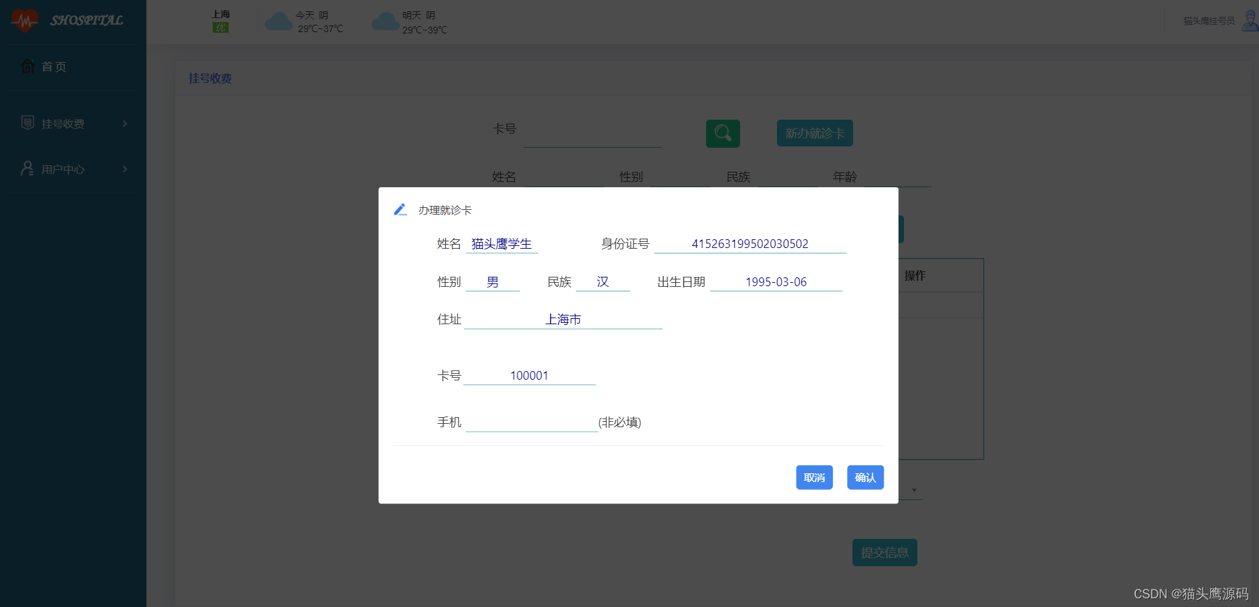Click tomorrow's cloud weather icon

385,21
